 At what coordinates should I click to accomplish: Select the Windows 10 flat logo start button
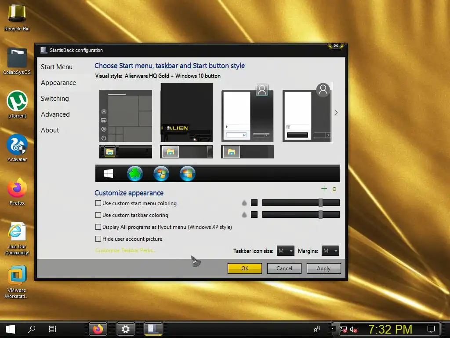pyautogui.click(x=108, y=173)
